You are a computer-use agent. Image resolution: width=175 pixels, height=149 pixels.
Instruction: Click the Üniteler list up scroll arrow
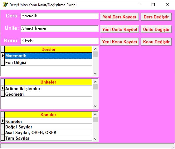(95, 82)
